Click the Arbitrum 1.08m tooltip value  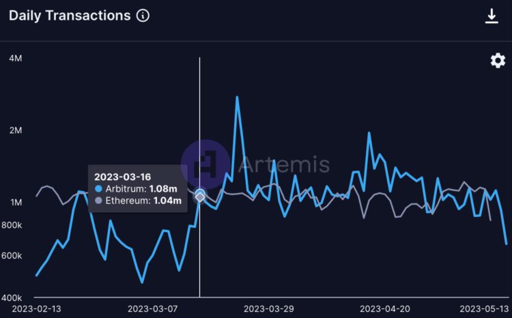coord(163,188)
